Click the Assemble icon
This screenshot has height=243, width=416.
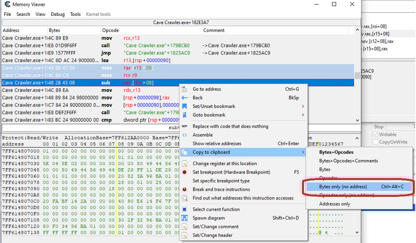click(x=184, y=135)
